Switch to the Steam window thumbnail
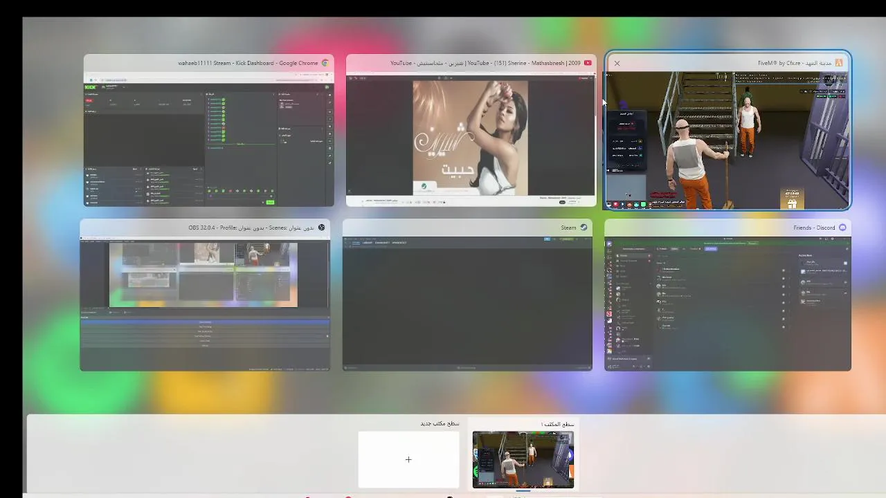Image resolution: width=886 pixels, height=498 pixels. pyautogui.click(x=467, y=295)
